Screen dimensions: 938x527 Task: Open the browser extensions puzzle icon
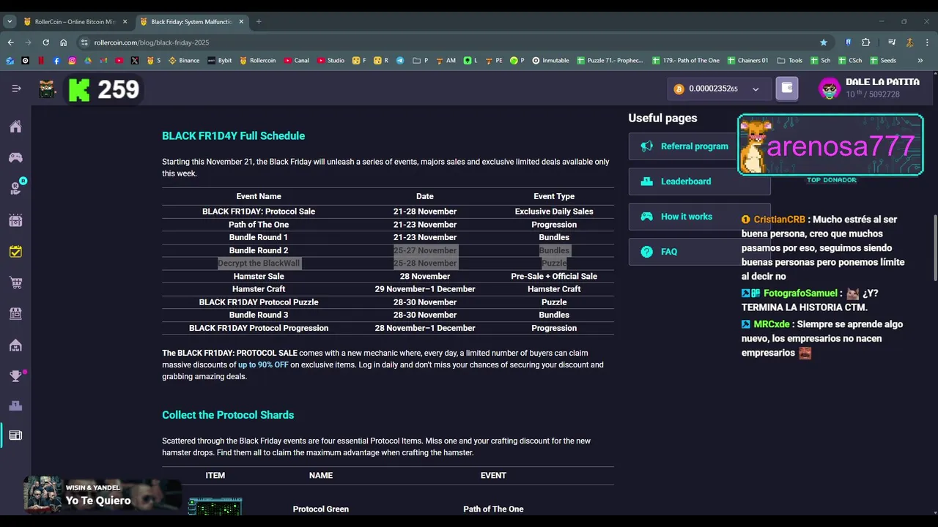point(865,42)
